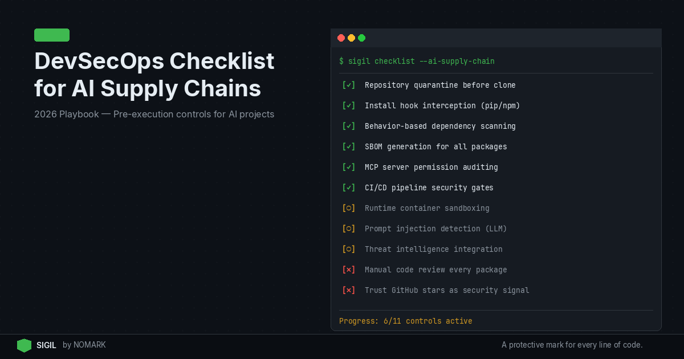Toggle the Repository quarantine before clone checkbox

coord(349,85)
